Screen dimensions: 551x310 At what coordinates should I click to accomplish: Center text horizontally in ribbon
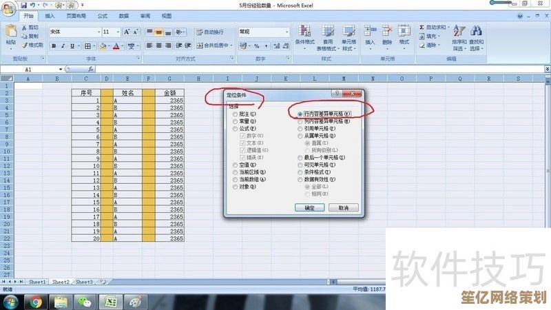159,45
